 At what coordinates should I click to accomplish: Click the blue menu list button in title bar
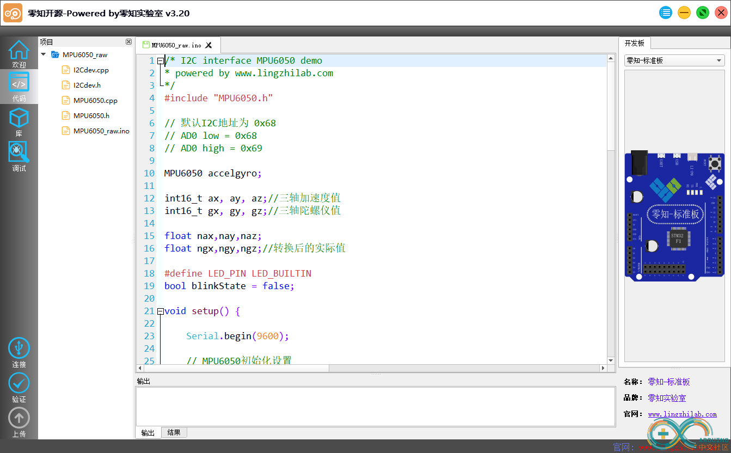tap(666, 13)
